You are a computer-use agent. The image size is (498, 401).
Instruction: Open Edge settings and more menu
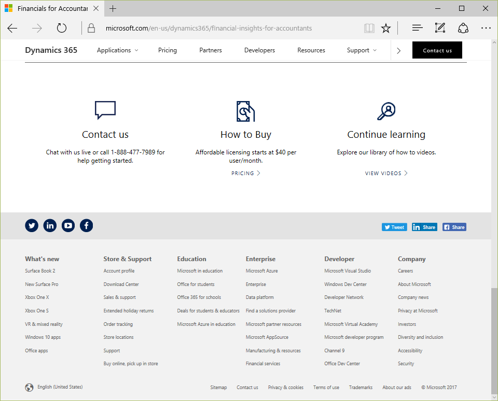click(x=486, y=28)
